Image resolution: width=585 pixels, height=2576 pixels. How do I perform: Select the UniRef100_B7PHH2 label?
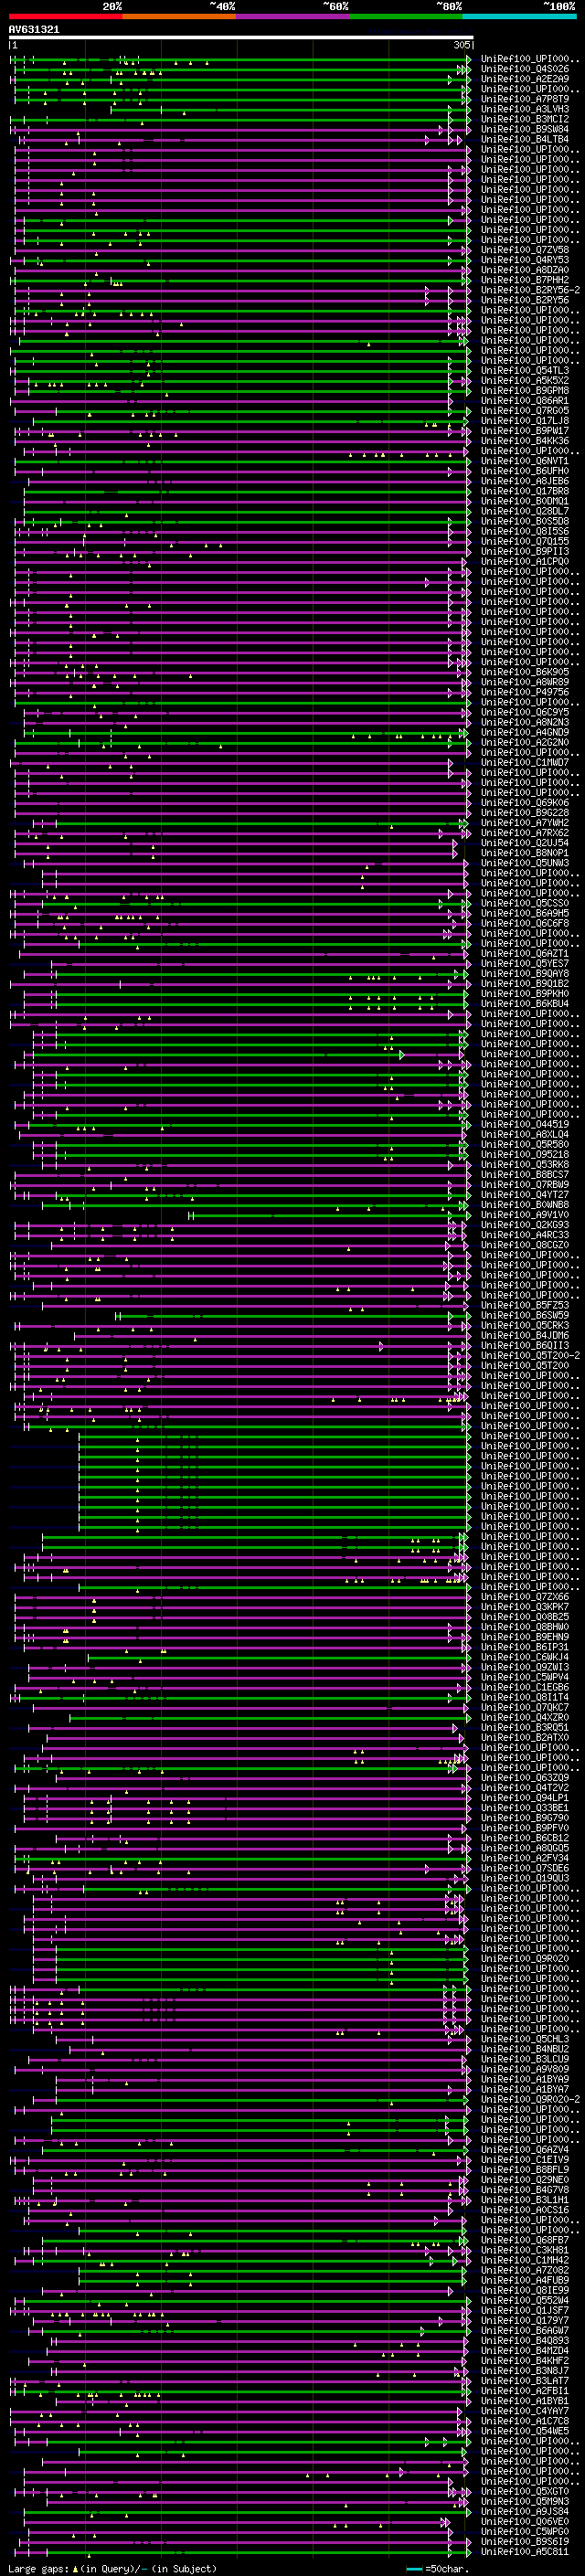[525, 280]
